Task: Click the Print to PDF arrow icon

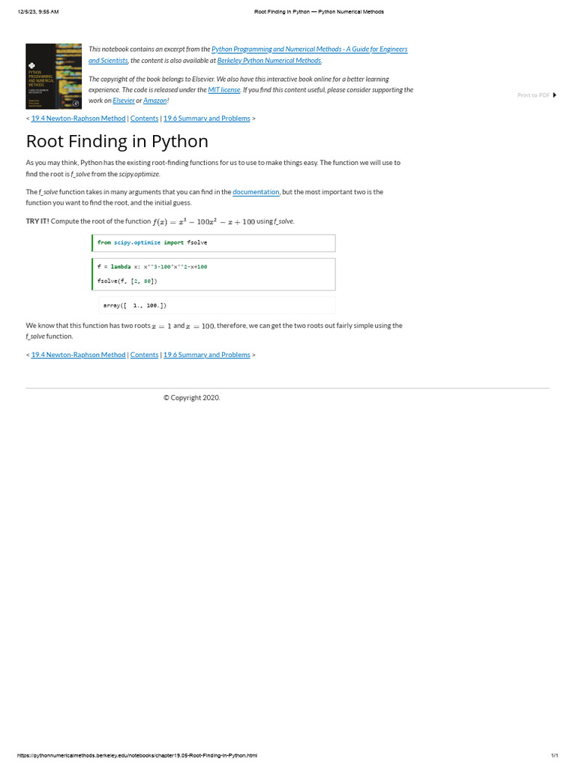Action: 554,95
